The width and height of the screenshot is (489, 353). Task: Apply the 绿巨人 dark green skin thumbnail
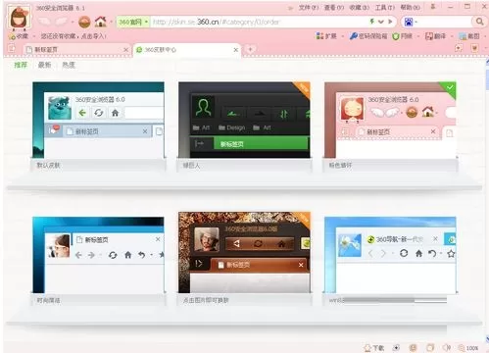pyautogui.click(x=244, y=120)
